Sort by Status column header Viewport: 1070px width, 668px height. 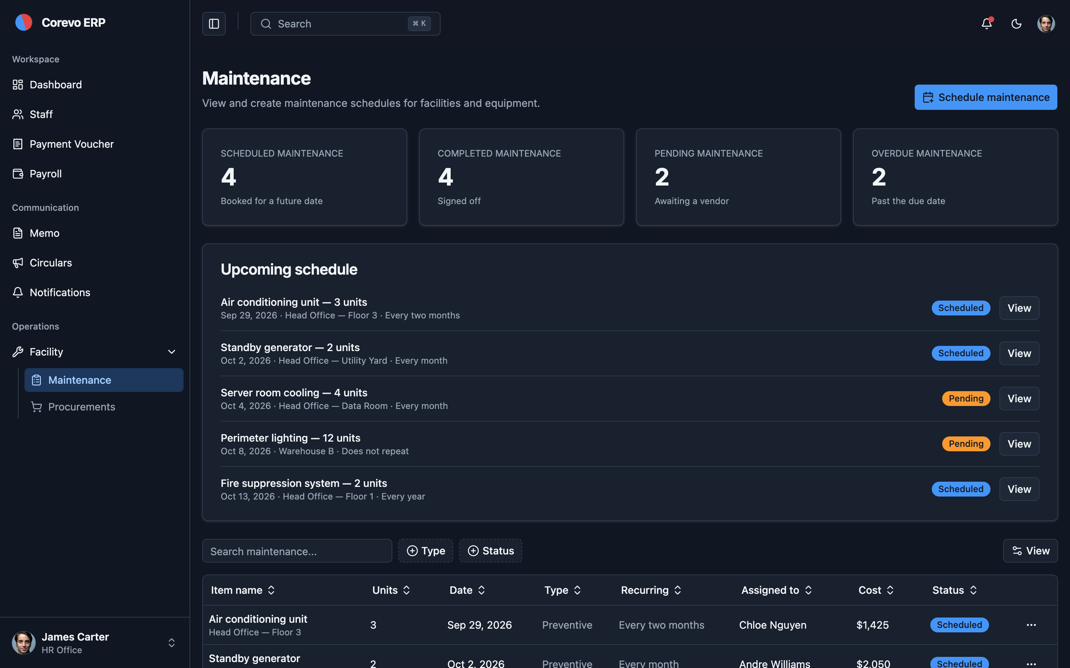click(x=954, y=590)
